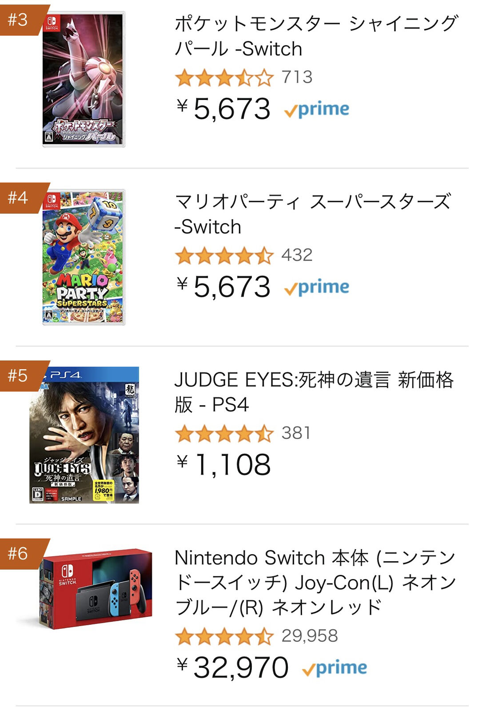Select the ¥1,108 price of JUDGE EYES
The image size is (482, 711).
(x=224, y=465)
